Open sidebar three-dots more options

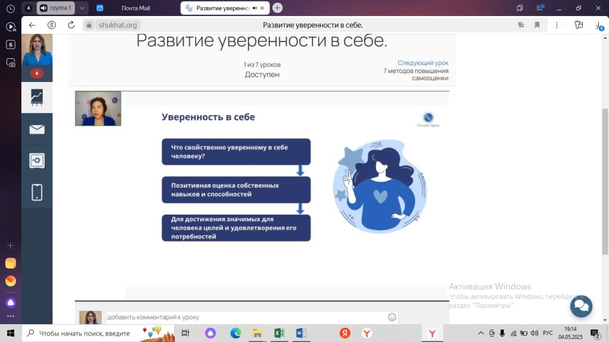(x=11, y=316)
